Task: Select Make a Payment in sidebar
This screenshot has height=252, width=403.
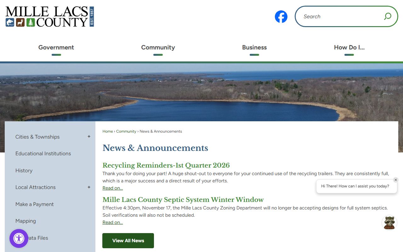Action: click(35, 204)
